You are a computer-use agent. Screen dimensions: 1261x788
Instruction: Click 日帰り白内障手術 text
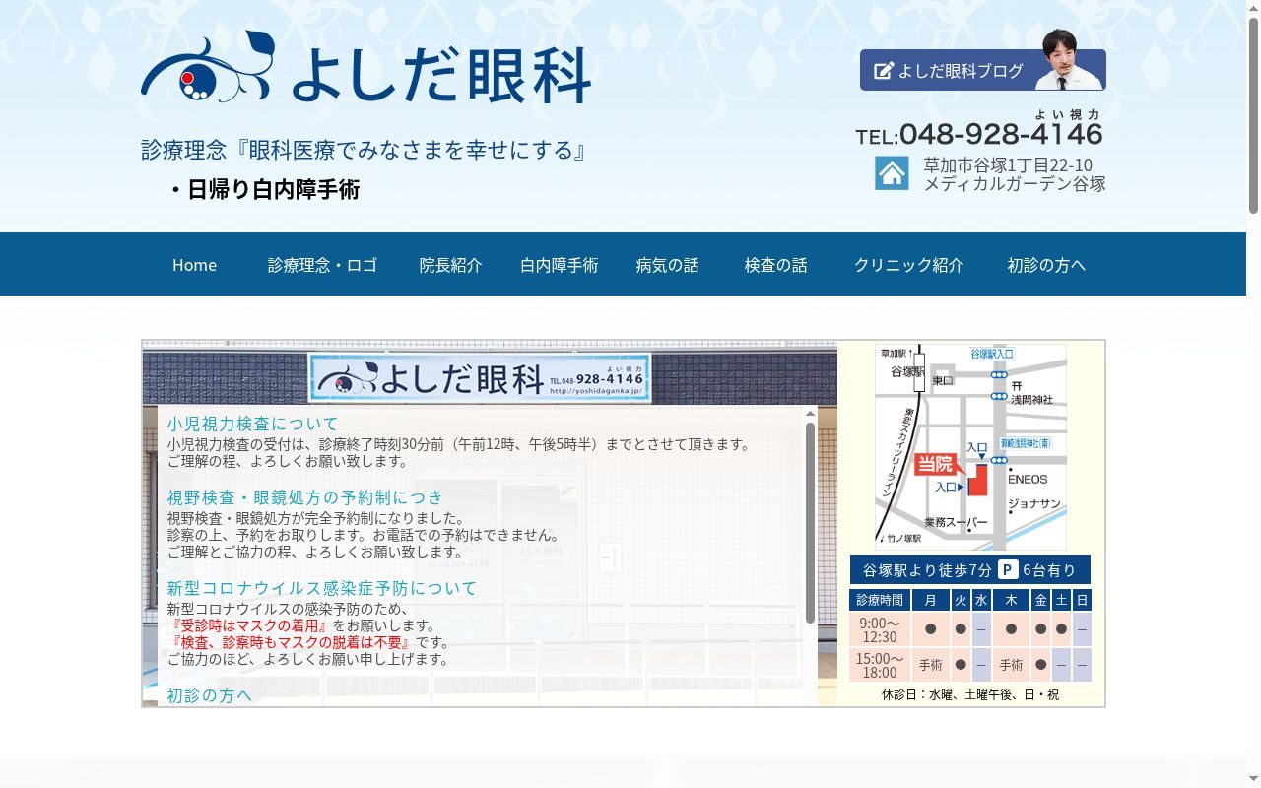pyautogui.click(x=273, y=189)
